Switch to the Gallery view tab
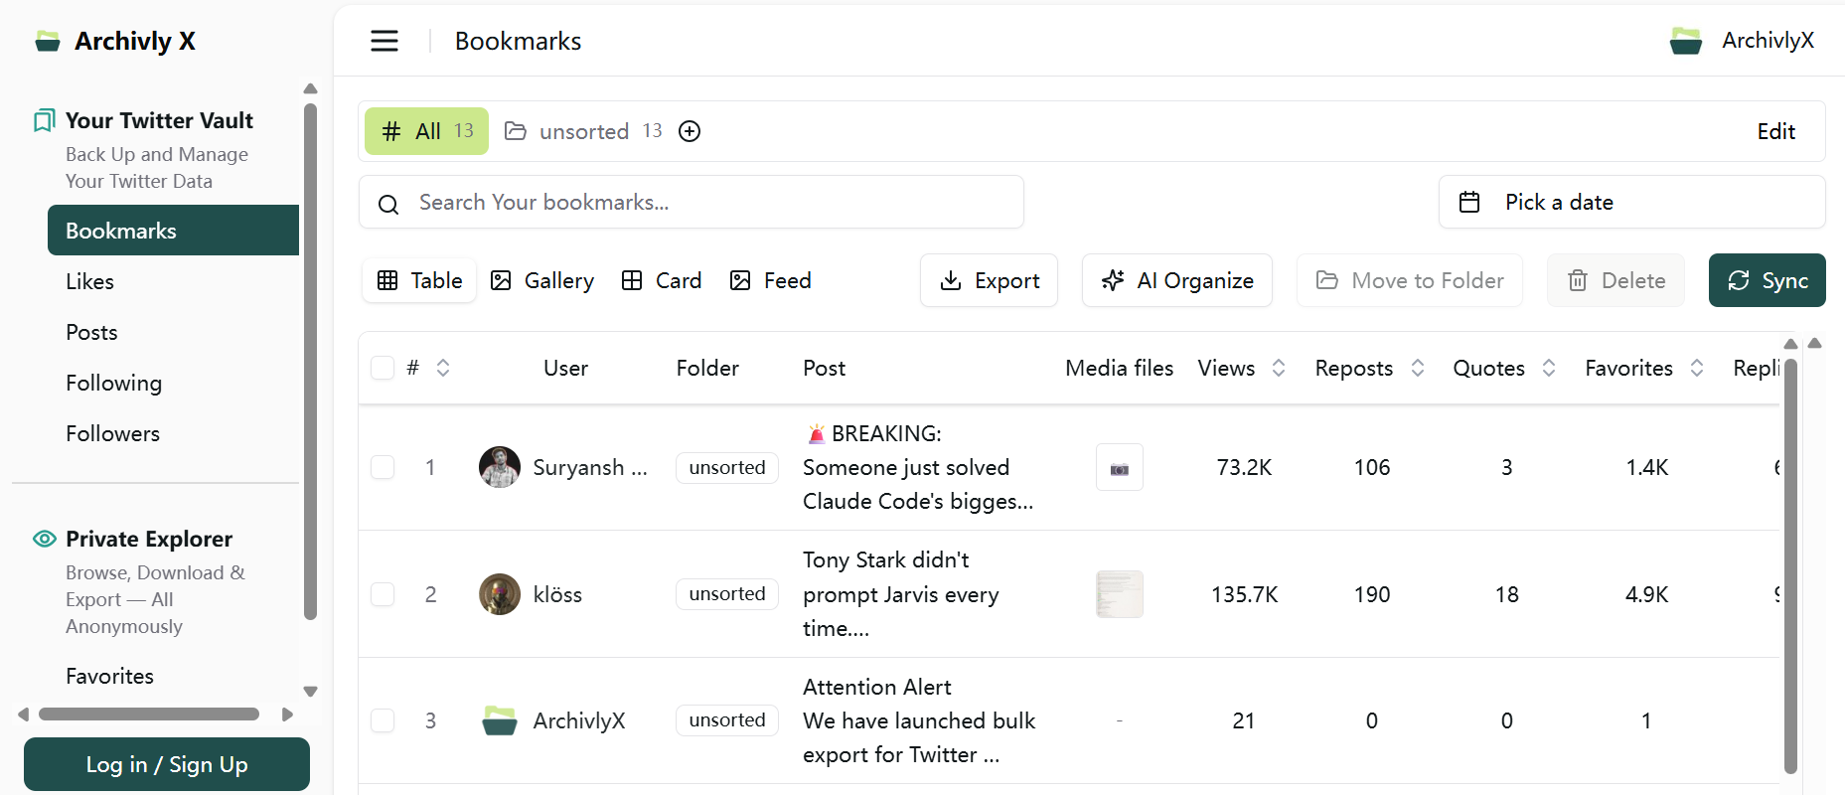The height and width of the screenshot is (795, 1845). (x=542, y=280)
